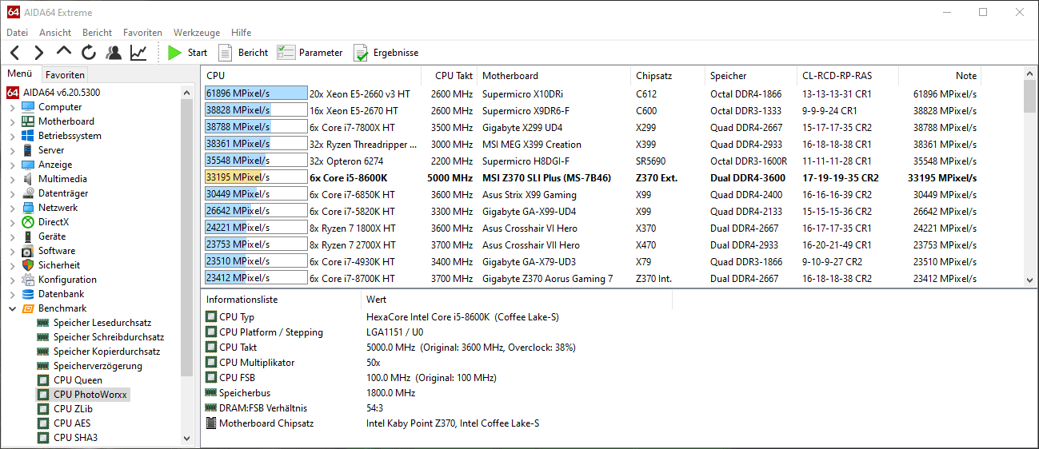Screen dimensions: 1039x449
Task: Select the Computer icon in the tree
Action: coord(29,107)
